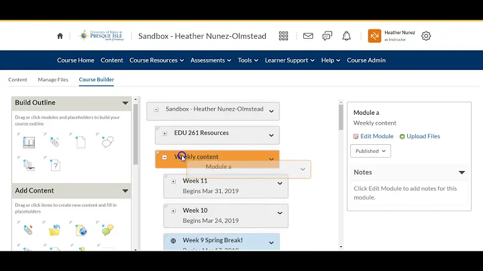483x271 pixels.
Task: Open the University of Maine Presque Isle logo
Action: (101, 36)
